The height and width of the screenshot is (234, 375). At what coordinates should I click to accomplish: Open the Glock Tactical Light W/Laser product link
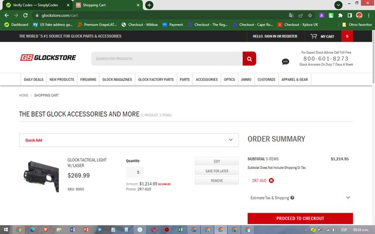(87, 163)
